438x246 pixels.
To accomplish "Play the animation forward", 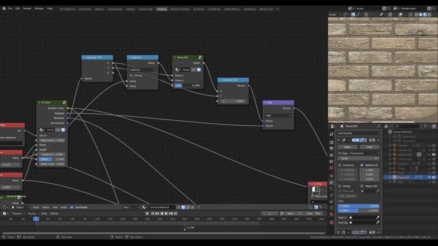I will click(x=166, y=213).
